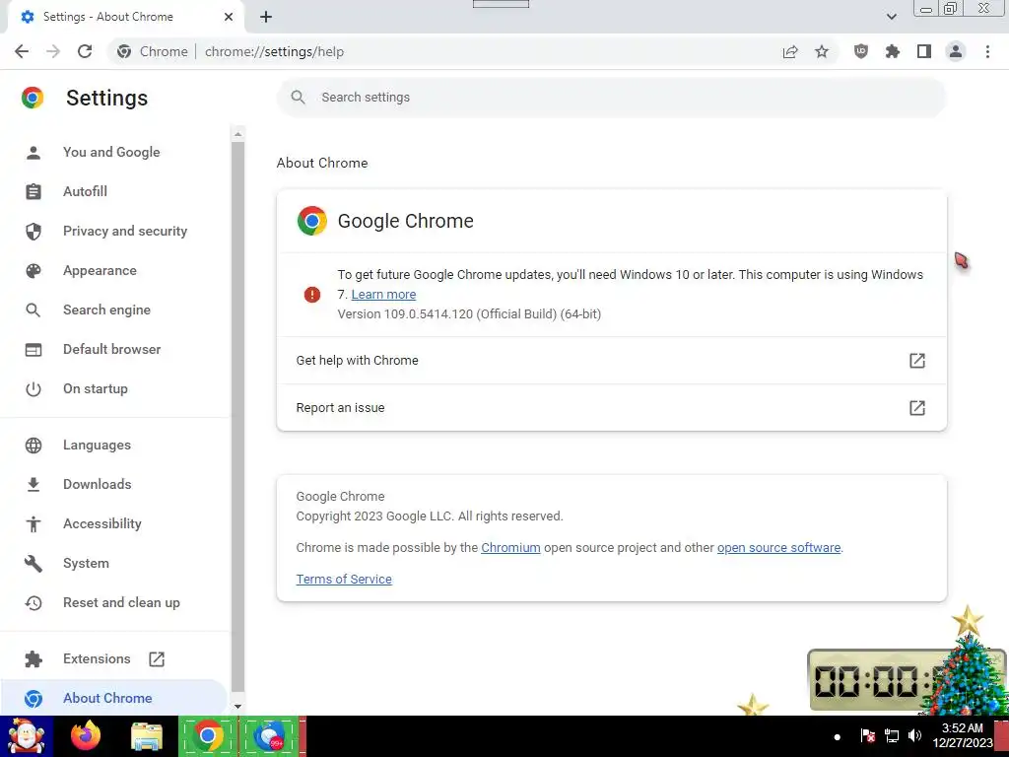Open Action Center flag tray icon
The height and width of the screenshot is (757, 1009).
[x=867, y=735]
